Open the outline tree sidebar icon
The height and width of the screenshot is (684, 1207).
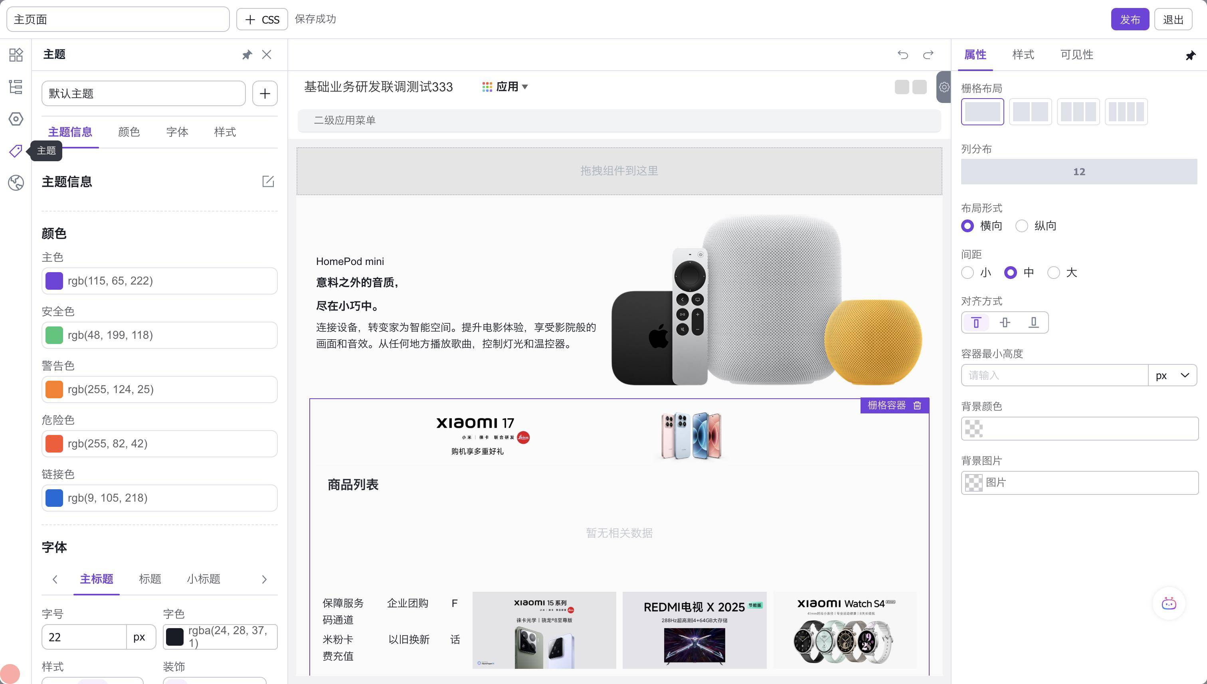16,87
